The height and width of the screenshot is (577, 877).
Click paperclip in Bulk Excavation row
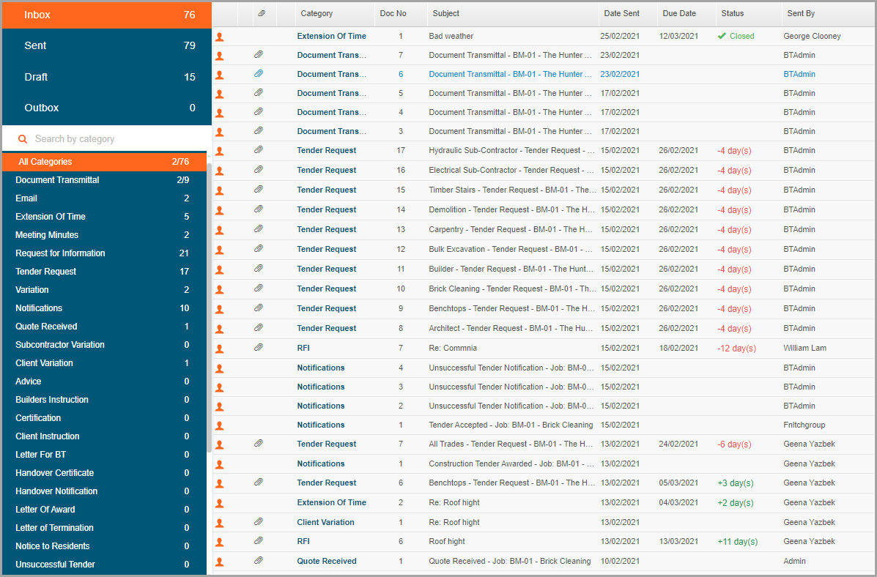click(259, 249)
